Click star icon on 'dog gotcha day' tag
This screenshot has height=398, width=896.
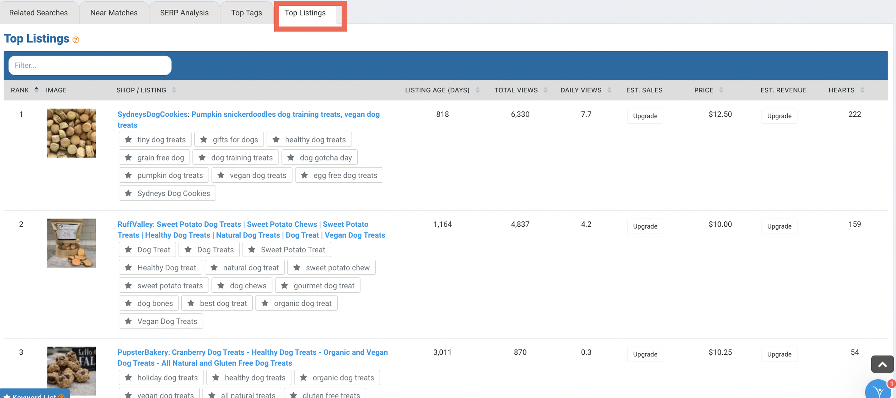tap(291, 158)
